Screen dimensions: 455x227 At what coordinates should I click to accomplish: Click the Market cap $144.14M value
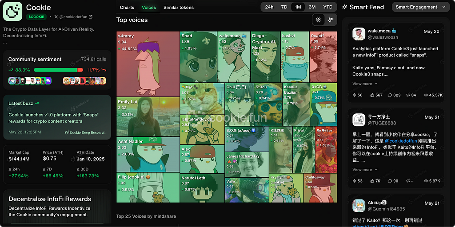pos(19,159)
